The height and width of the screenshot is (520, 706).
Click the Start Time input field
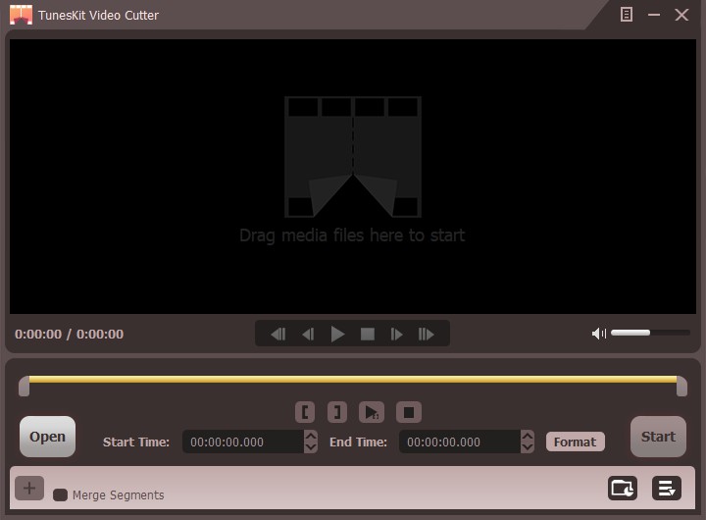point(242,442)
